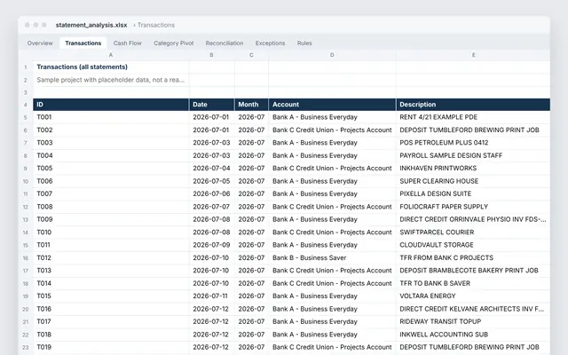
Task: Select column B header
Action: pyautogui.click(x=211, y=55)
